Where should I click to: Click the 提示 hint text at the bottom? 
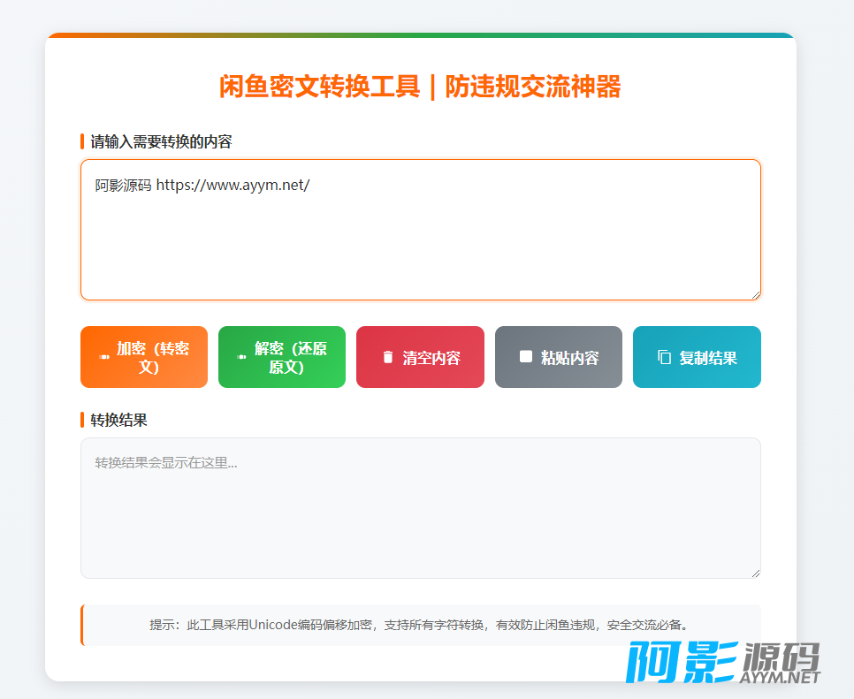(420, 625)
